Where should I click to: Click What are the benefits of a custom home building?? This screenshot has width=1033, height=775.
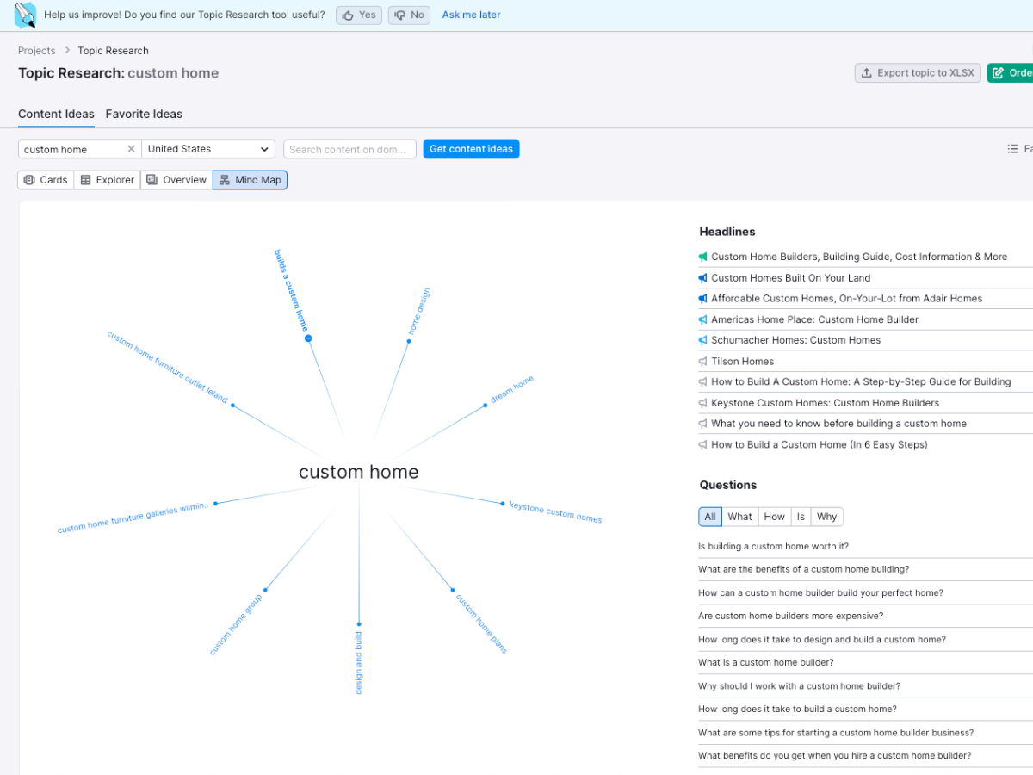[803, 570]
